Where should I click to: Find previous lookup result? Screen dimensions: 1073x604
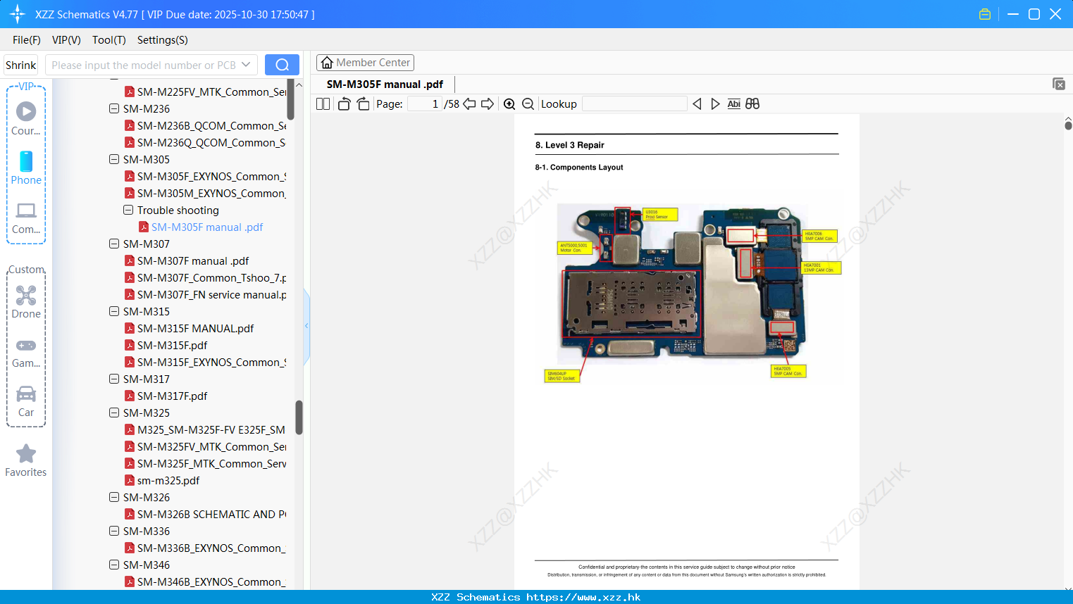[x=697, y=104]
